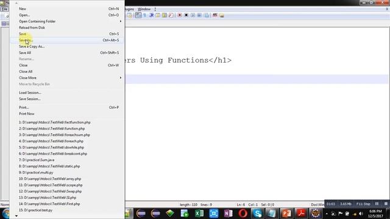Click Run a Macro Multiple Times icon
Screen dimensions: 390x219
click(199, 15)
